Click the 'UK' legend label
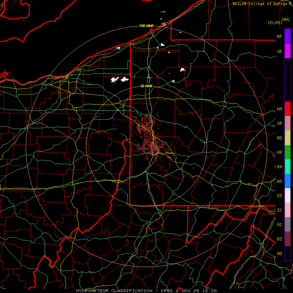 coord(279,51)
